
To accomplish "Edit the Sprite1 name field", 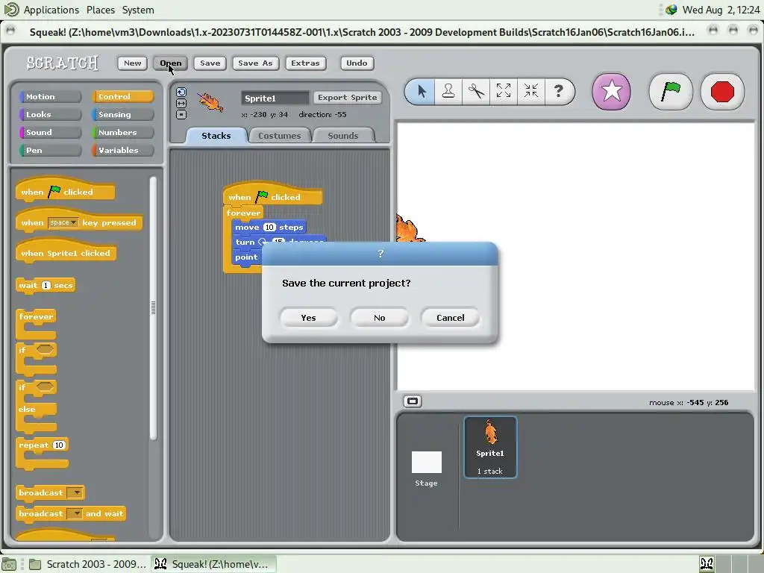I will point(275,98).
